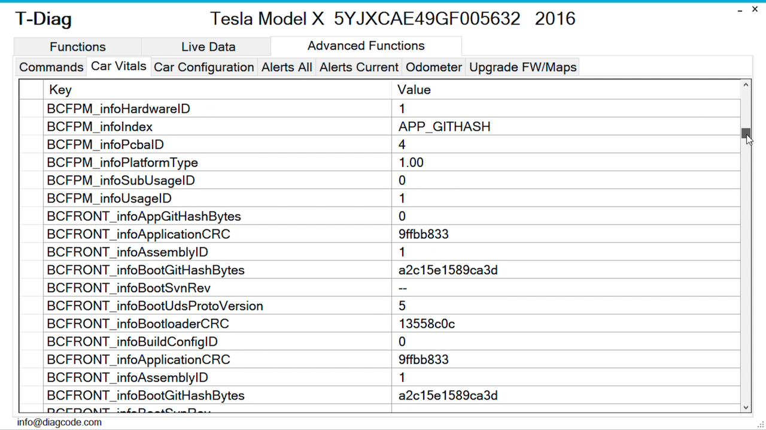766x430 pixels.
Task: Go to Upgrade FW/Maps sub-tab
Action: (x=523, y=67)
